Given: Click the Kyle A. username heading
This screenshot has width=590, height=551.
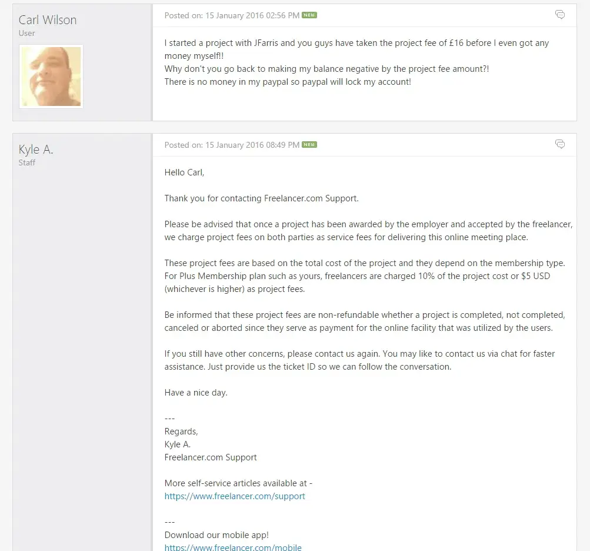Looking at the screenshot, I should 36,150.
